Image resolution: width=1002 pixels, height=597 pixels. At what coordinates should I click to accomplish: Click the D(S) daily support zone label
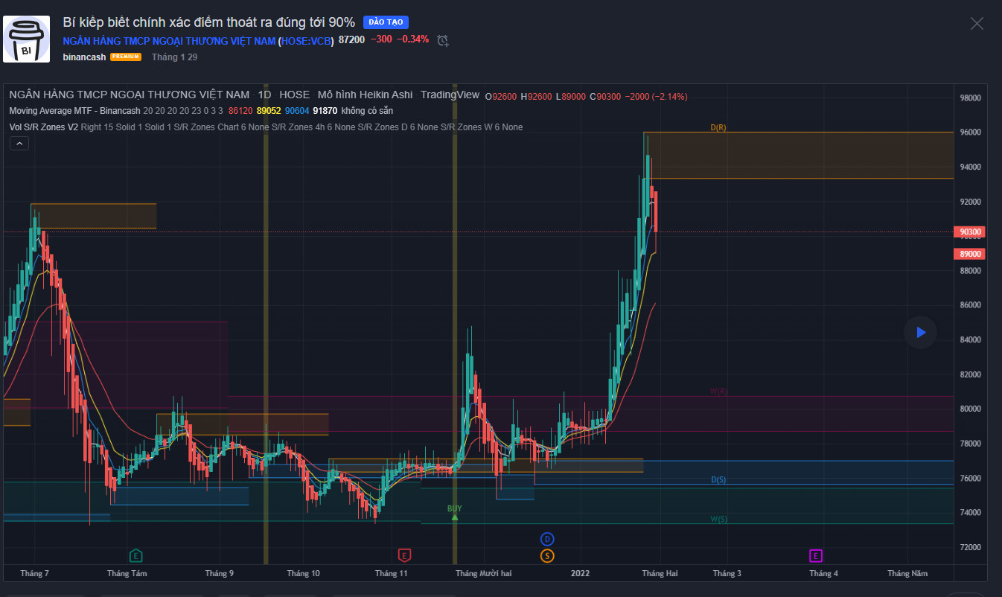point(718,480)
